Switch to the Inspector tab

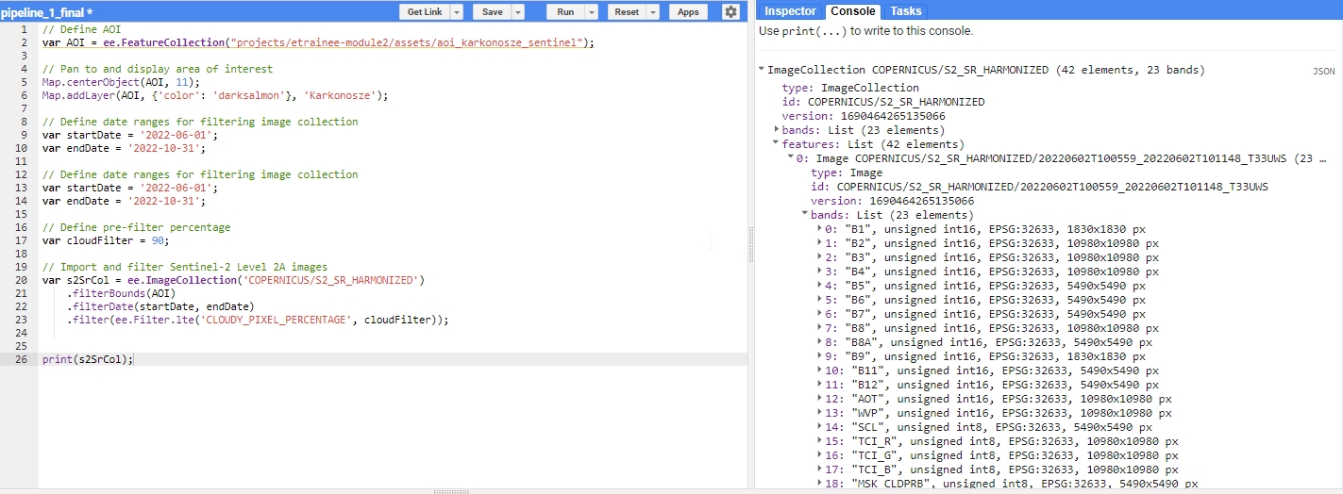coord(790,11)
